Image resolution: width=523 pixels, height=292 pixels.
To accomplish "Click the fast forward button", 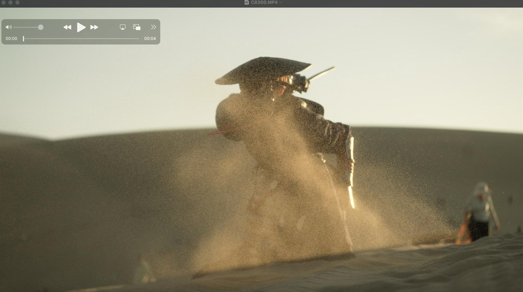I will click(x=94, y=27).
